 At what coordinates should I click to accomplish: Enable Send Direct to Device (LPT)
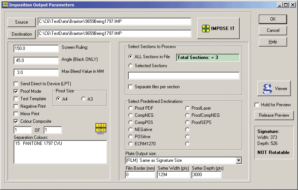pyautogui.click(x=16, y=84)
